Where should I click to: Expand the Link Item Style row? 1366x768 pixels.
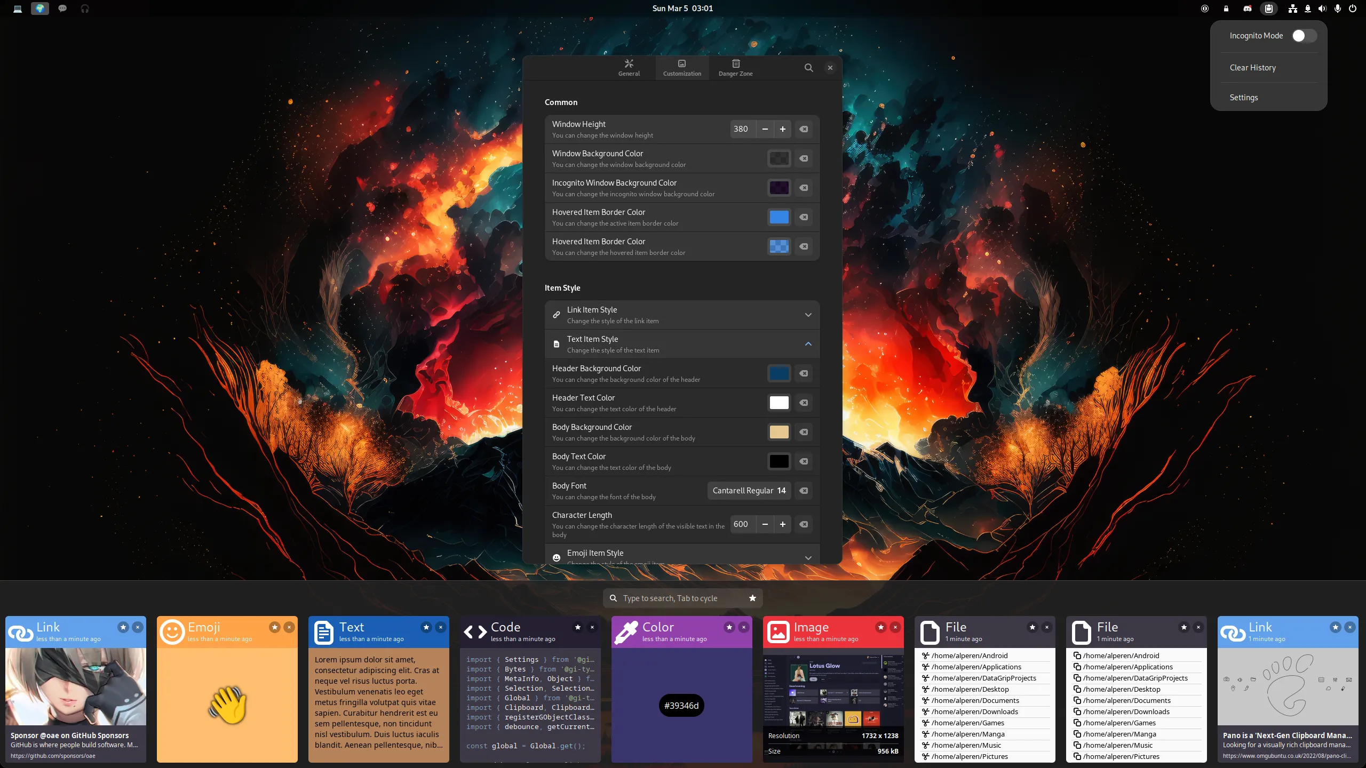808,315
